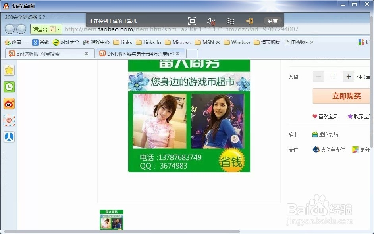374x234 pixels.
Task: Click the horizontal scrollbar at the bottom
Action: 122,232
